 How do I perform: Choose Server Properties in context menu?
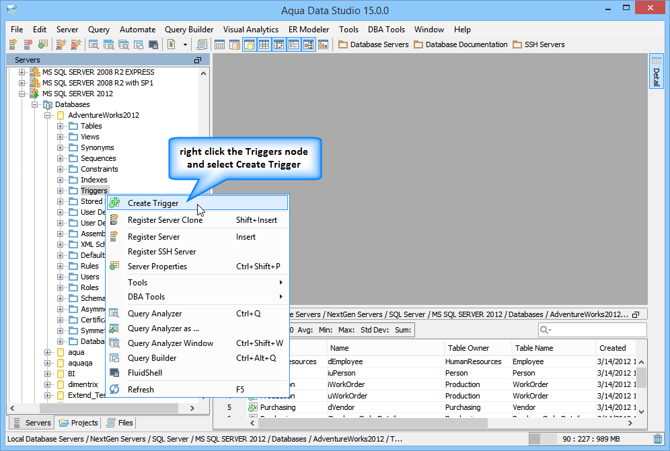197,267
